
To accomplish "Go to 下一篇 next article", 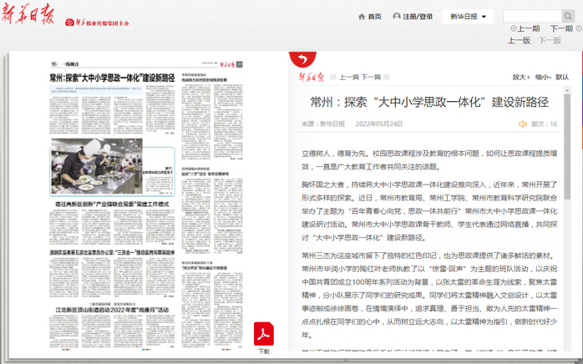I will point(372,76).
